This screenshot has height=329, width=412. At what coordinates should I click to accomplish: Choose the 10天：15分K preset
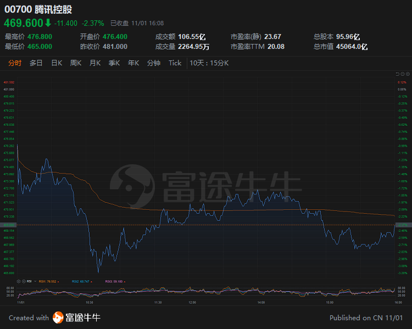[209, 63]
